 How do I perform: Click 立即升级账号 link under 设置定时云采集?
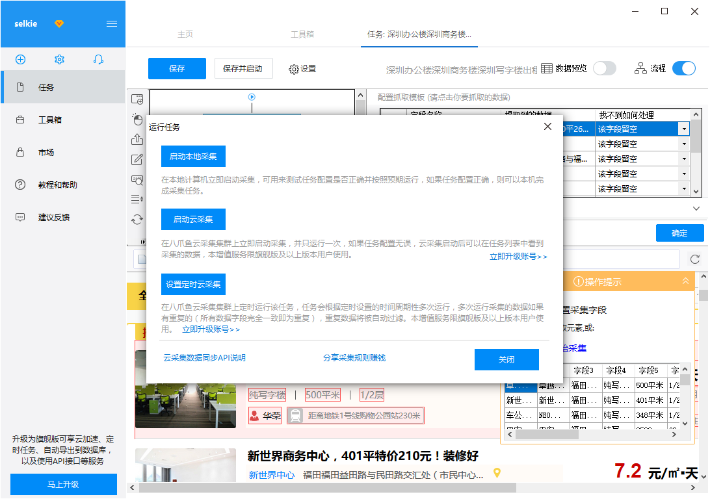tap(211, 329)
